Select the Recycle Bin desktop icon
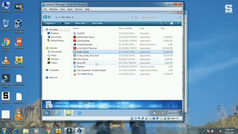The image size is (238, 134). click(6, 25)
